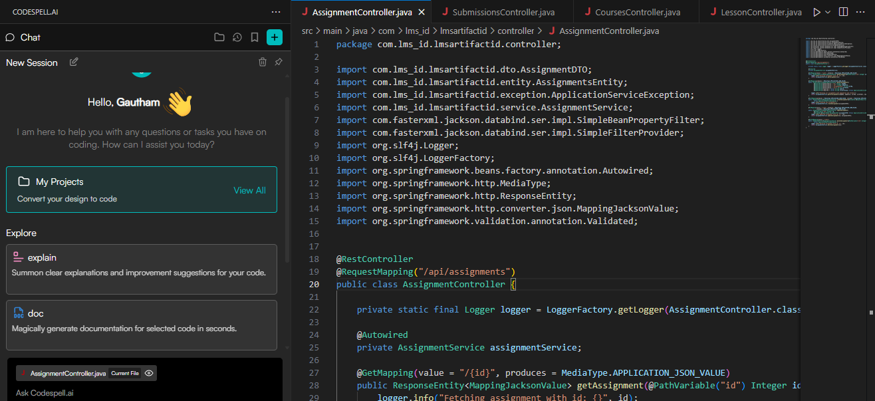Screen dimensions: 875x401
Task: Click 'public class AssignmentController' declaration
Action: coord(421,284)
